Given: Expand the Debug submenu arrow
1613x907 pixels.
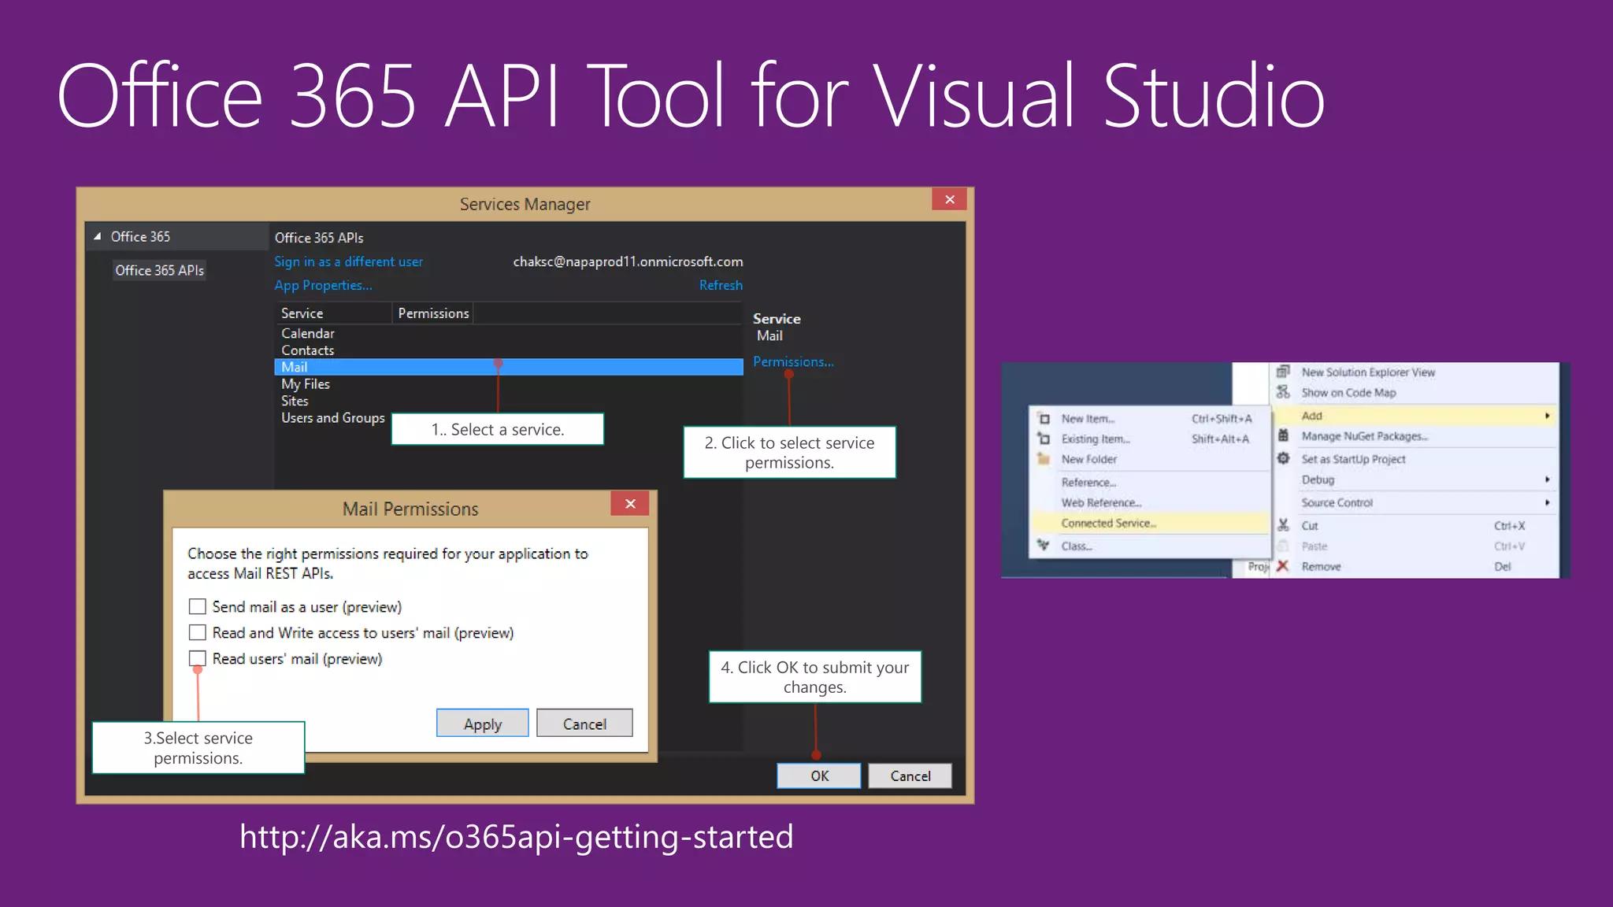Looking at the screenshot, I should point(1548,479).
